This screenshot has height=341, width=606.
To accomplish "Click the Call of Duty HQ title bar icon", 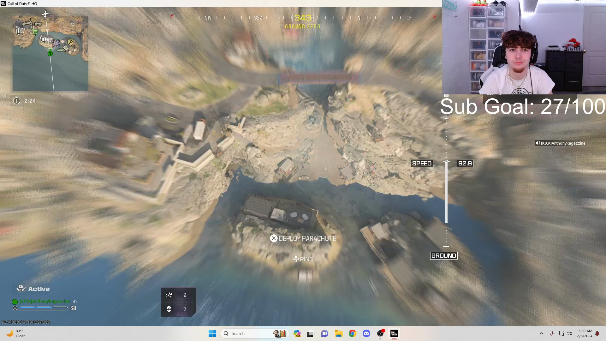I will click(x=3, y=3).
